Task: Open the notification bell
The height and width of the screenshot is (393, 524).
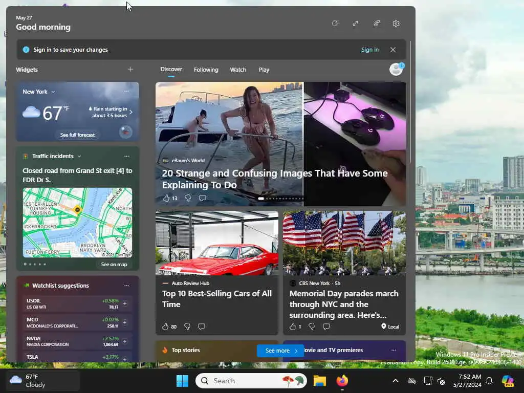Action: [x=489, y=381]
